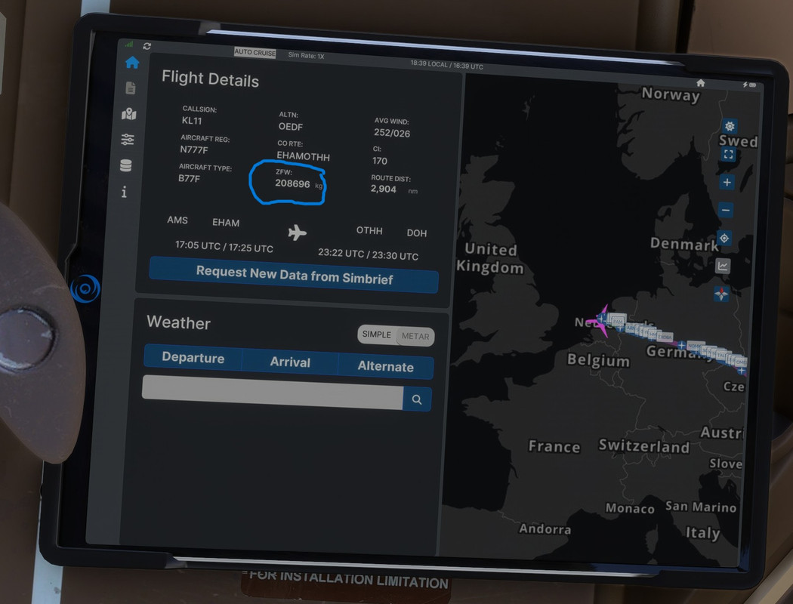Click Request New Data from Simbrief
The width and height of the screenshot is (793, 604).
[x=294, y=276]
